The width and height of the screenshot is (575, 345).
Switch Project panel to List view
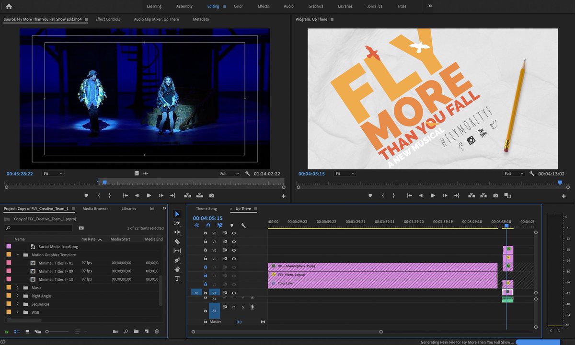tap(17, 332)
